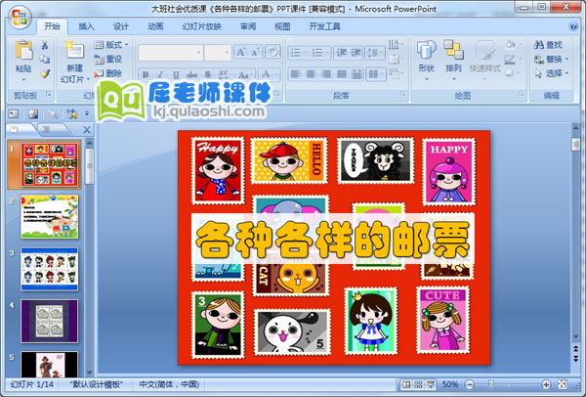586x397 pixels.
Task: Click the zoom out minus button
Action: click(x=470, y=384)
